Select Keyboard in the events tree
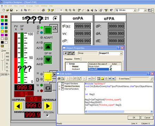 click(76, 69)
